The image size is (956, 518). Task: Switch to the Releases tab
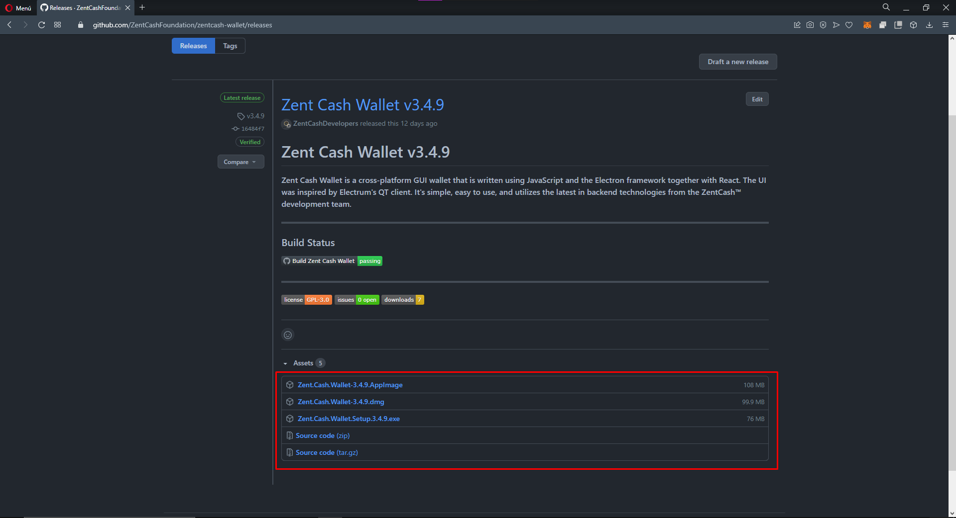pos(193,46)
